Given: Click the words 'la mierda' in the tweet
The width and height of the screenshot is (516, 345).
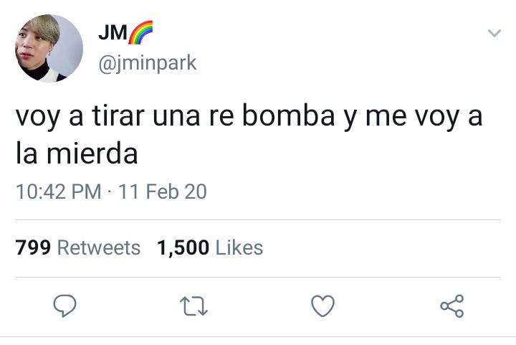Looking at the screenshot, I should tap(77, 153).
